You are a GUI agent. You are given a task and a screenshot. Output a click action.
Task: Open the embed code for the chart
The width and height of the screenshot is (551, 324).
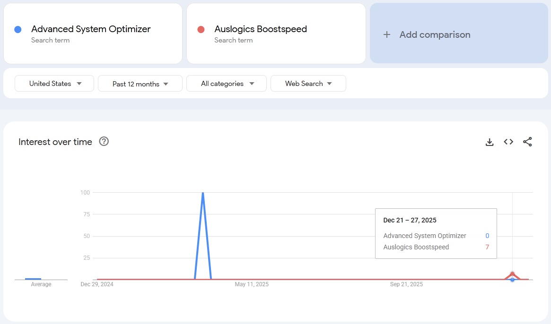click(508, 142)
